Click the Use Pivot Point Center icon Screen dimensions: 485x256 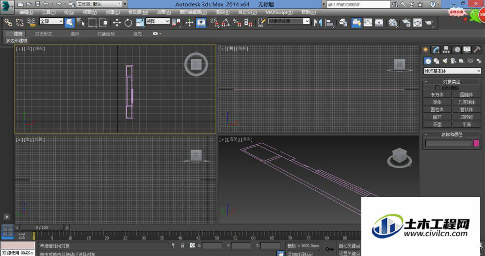[x=177, y=23]
